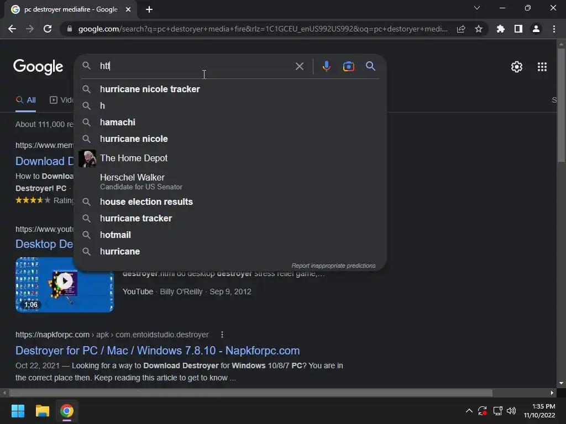The width and height of the screenshot is (566, 424).
Task: Open Google quick settings gear
Action: pyautogui.click(x=517, y=67)
